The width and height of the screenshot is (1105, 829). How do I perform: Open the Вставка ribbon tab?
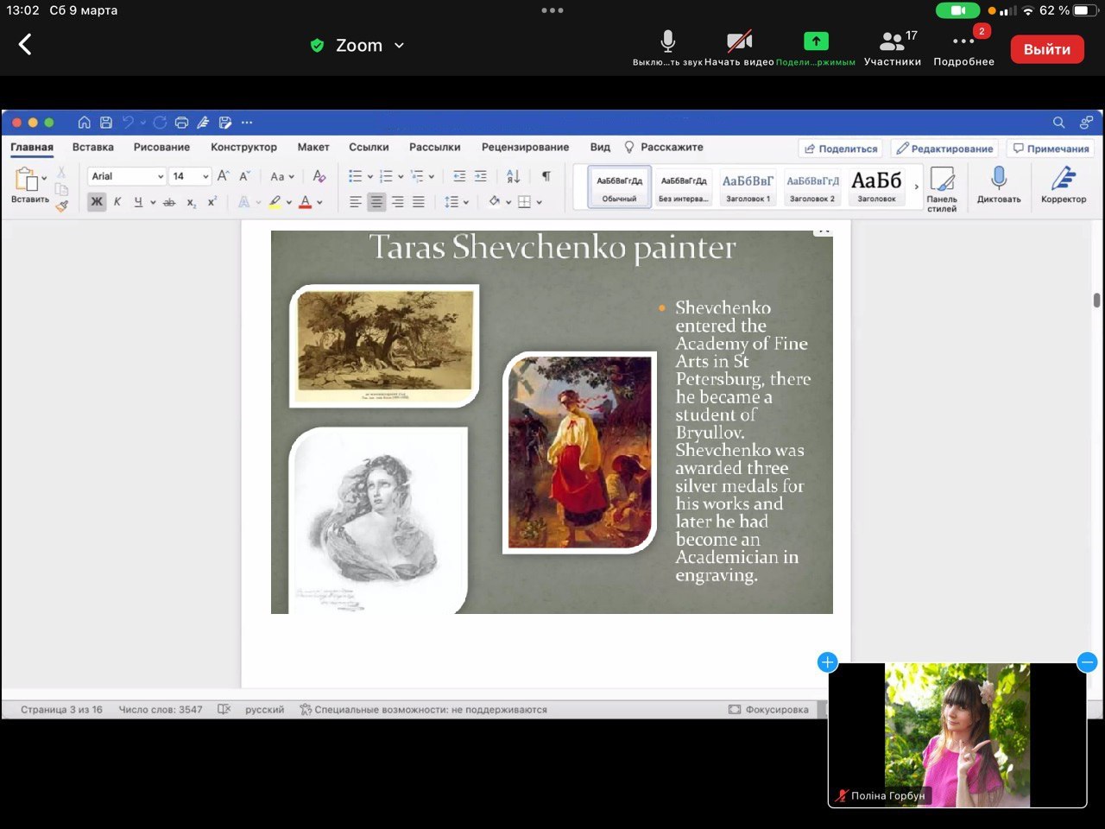click(x=93, y=148)
